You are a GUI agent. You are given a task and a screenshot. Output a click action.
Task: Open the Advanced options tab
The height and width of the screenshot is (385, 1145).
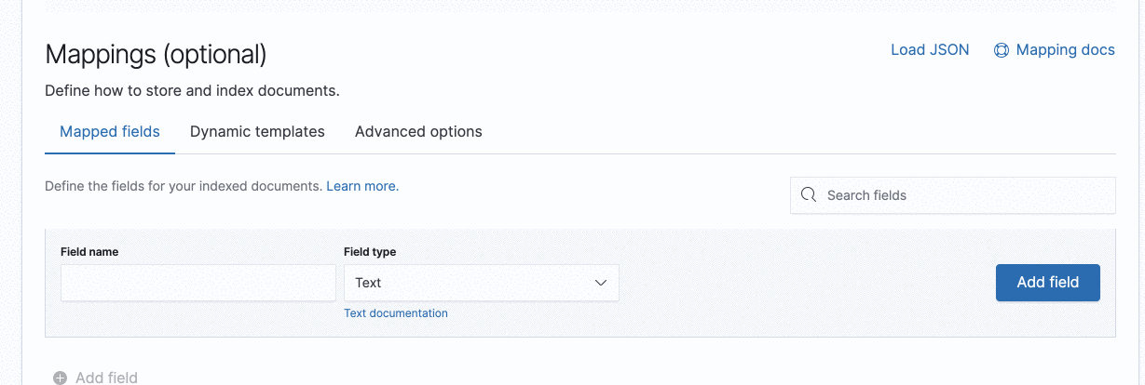418,132
